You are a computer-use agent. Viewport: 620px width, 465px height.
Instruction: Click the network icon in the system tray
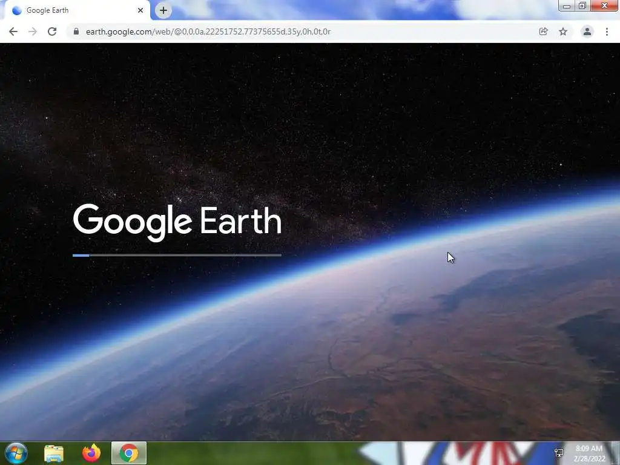[x=559, y=453]
